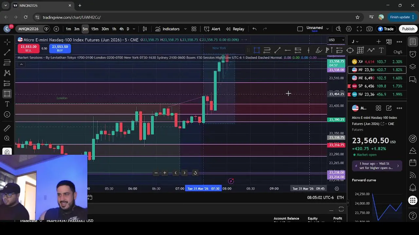
Task: Open the chart time settings gear
Action: pyautogui.click(x=337, y=188)
